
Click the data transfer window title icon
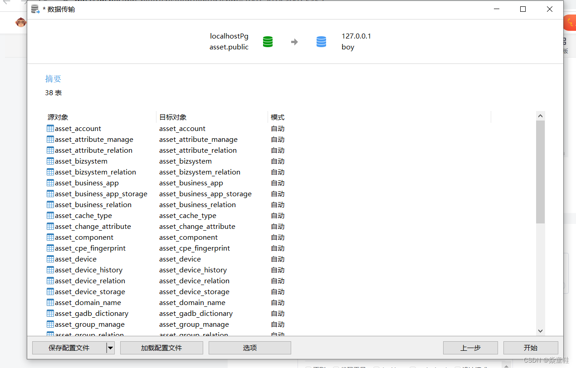click(x=35, y=9)
